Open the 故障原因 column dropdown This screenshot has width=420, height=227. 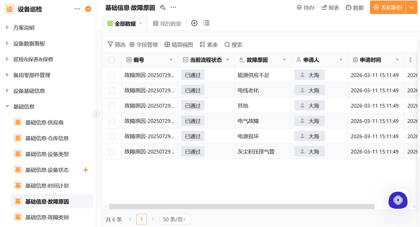point(284,60)
